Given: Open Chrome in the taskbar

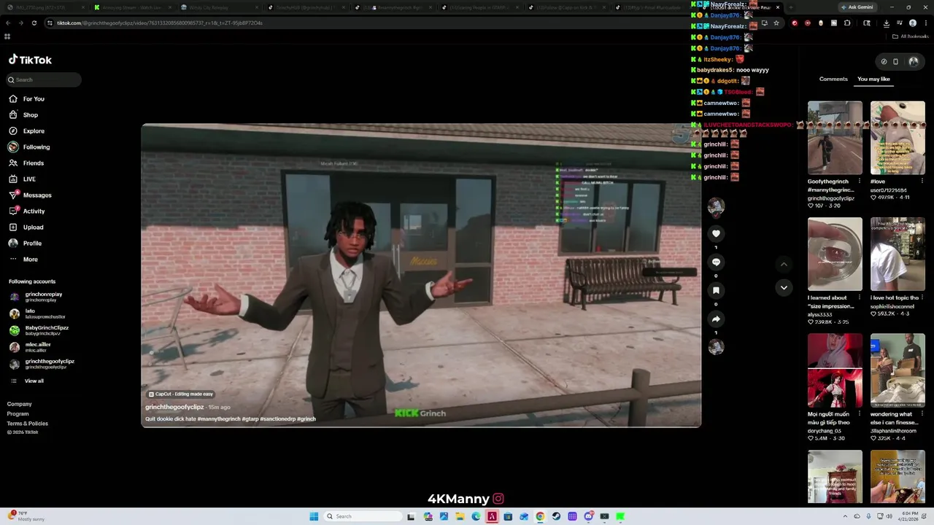Looking at the screenshot, I should 540,516.
